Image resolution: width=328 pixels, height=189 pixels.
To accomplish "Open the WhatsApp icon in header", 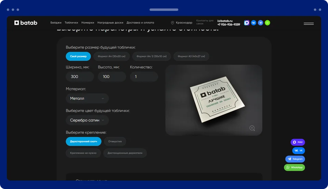I will click(267, 23).
